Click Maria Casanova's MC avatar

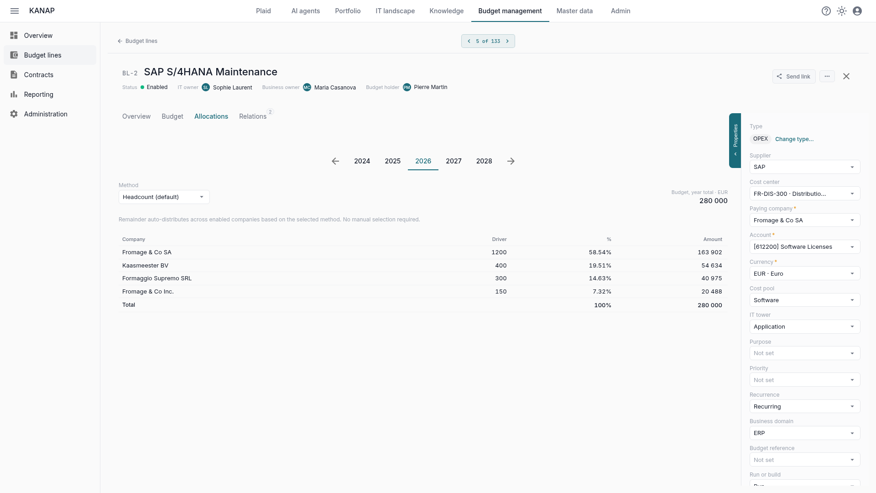(x=307, y=87)
